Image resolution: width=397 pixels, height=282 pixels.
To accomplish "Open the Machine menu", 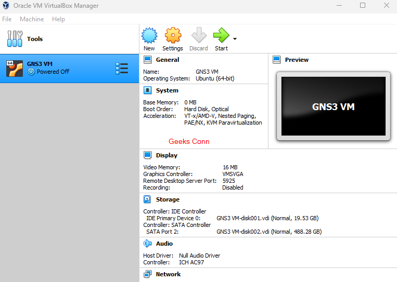I will click(x=32, y=19).
